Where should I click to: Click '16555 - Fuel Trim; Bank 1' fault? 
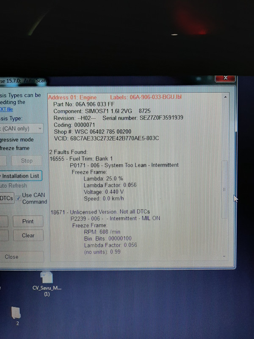click(81, 158)
